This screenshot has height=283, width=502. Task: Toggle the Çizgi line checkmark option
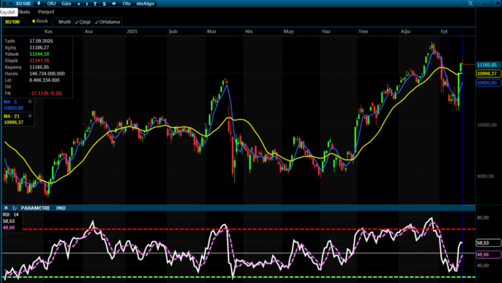83,22
